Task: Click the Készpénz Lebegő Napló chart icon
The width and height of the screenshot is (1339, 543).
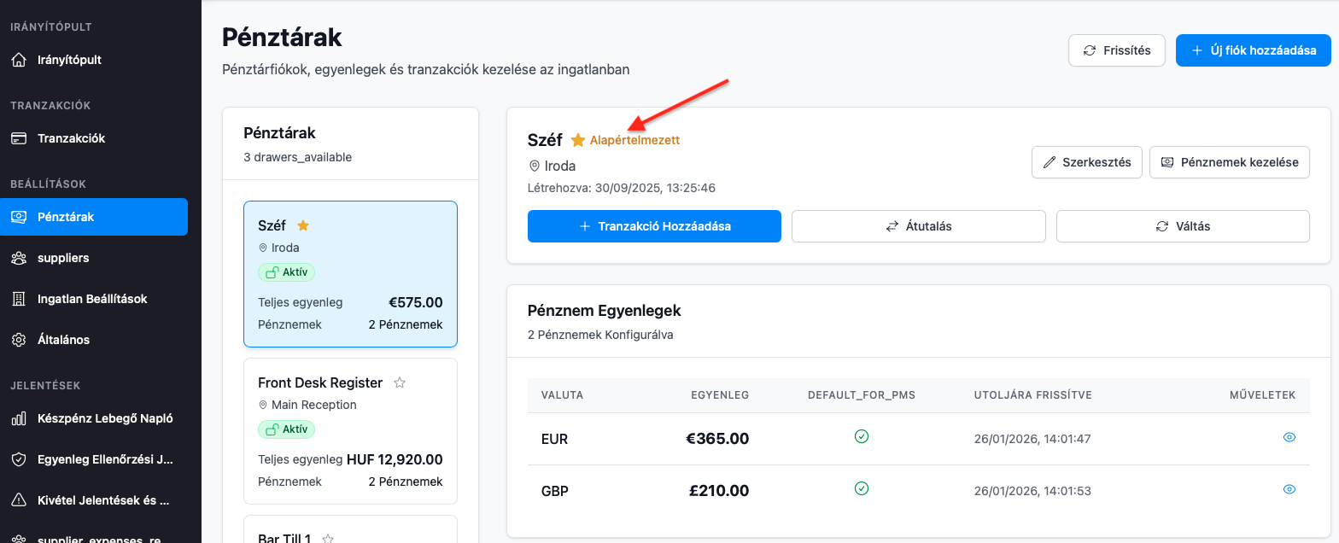Action: pyautogui.click(x=19, y=418)
